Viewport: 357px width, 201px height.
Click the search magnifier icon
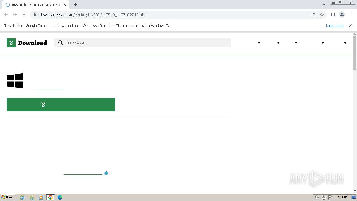(x=60, y=43)
